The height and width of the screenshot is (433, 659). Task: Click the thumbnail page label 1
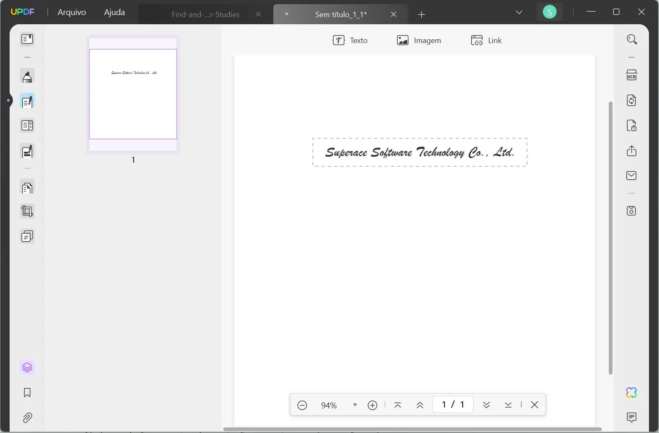[133, 160]
